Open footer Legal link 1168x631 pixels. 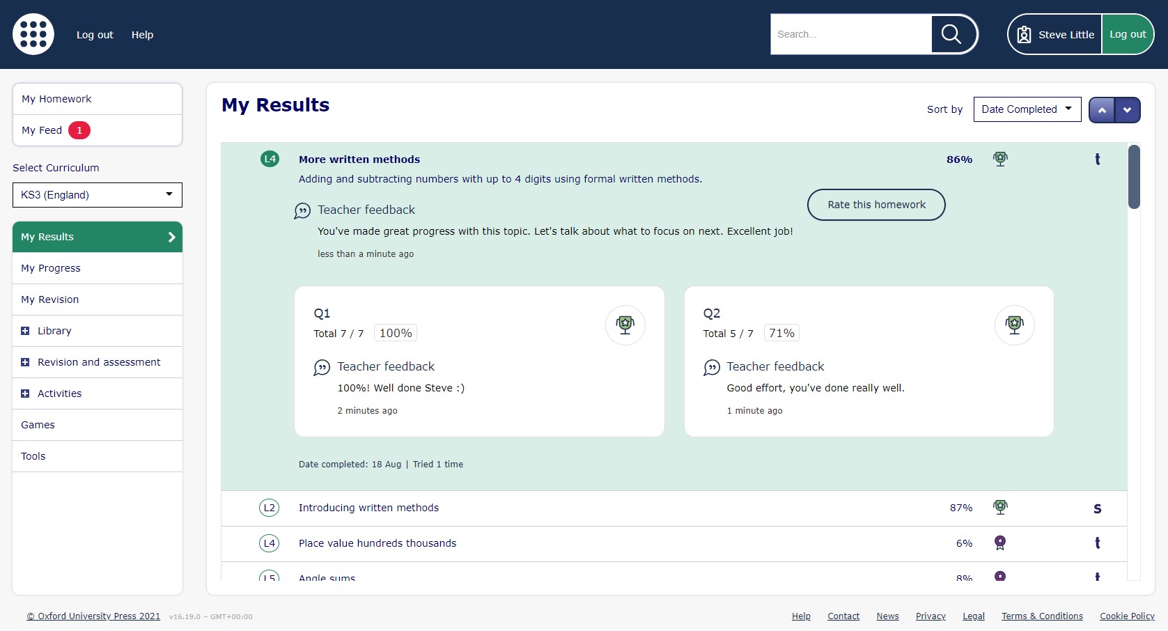974,616
